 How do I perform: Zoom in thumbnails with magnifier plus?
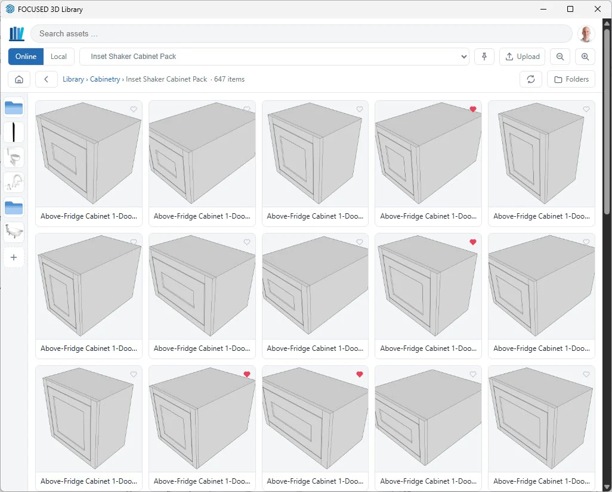[x=585, y=57]
